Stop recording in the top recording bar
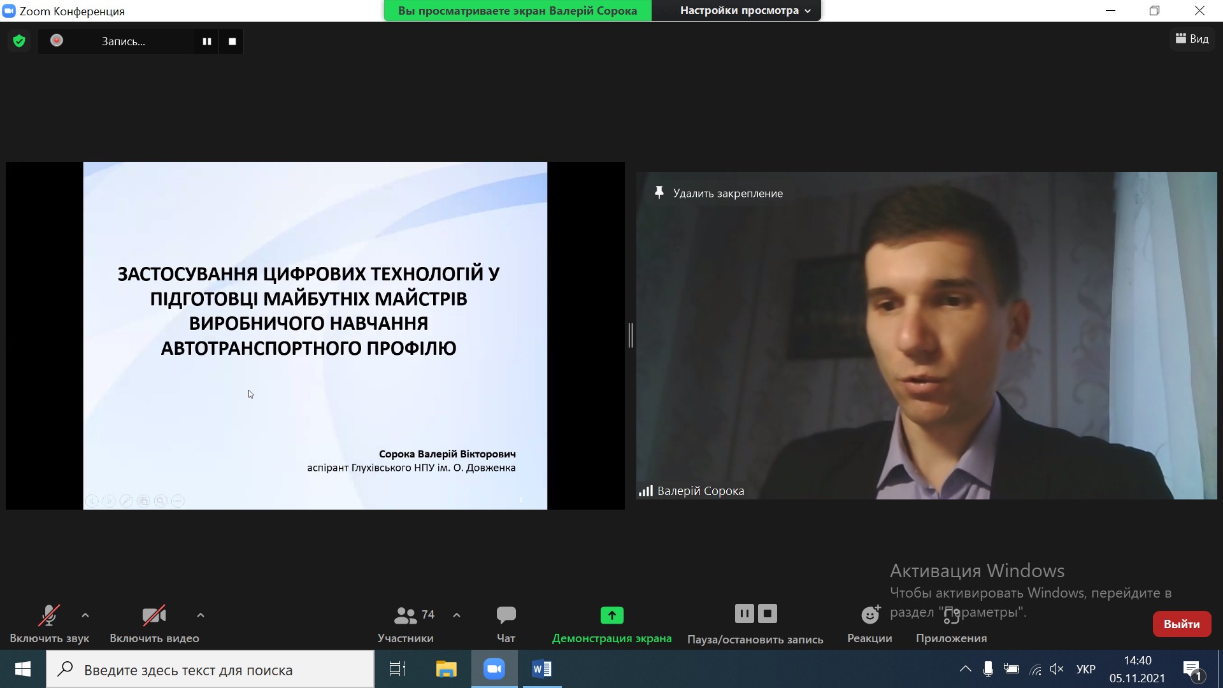This screenshot has width=1223, height=688. 232,41
